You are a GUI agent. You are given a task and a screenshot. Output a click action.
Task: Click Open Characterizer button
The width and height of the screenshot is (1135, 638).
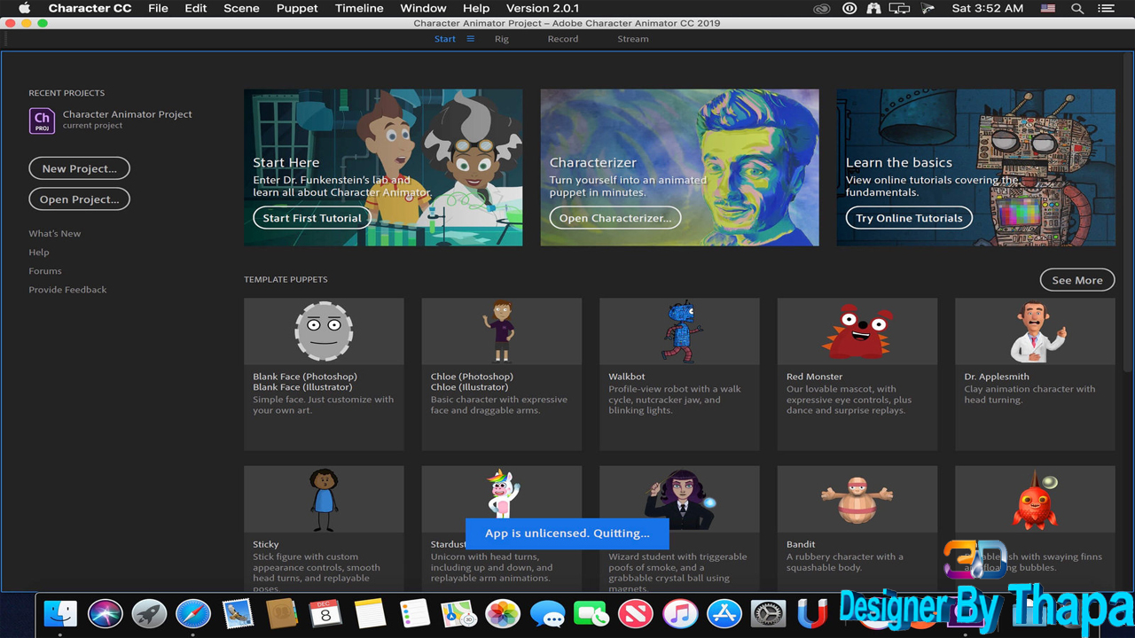coord(615,218)
